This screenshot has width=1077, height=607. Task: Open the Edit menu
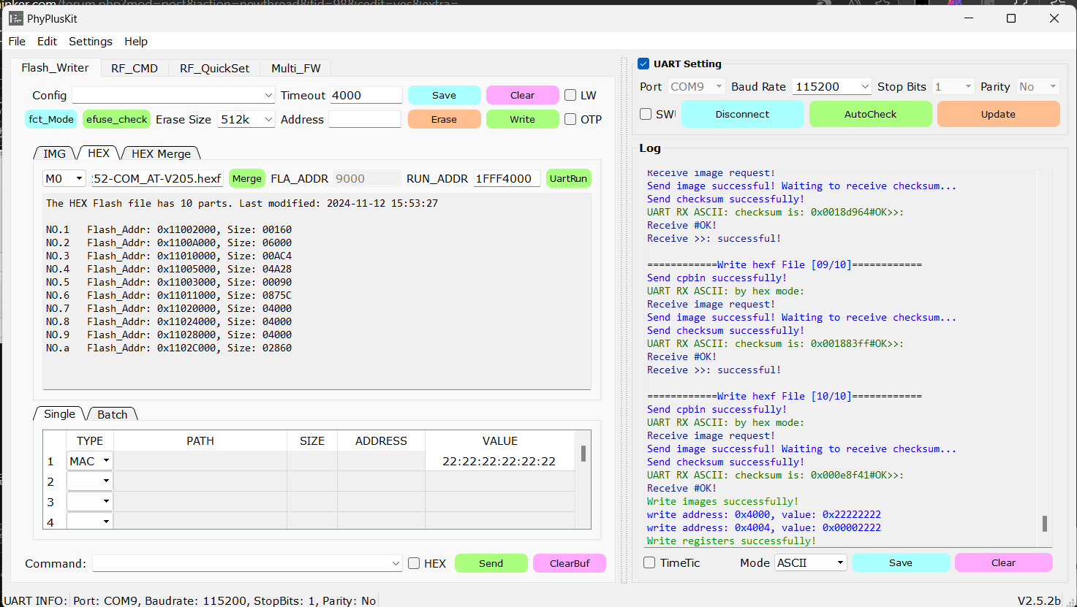(x=48, y=42)
